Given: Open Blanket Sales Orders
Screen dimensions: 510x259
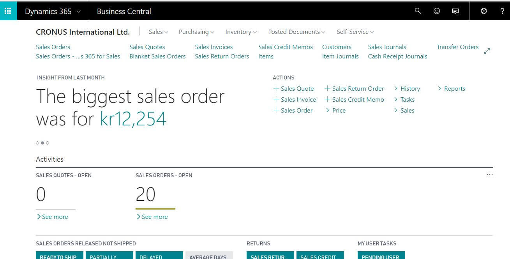Looking at the screenshot, I should click(x=157, y=56).
